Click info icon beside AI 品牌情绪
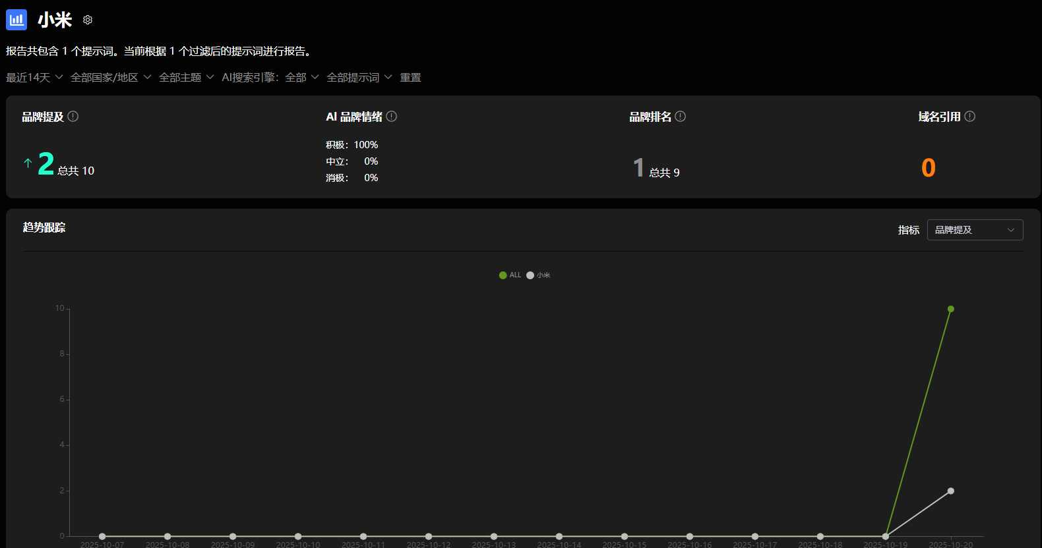 [x=392, y=117]
